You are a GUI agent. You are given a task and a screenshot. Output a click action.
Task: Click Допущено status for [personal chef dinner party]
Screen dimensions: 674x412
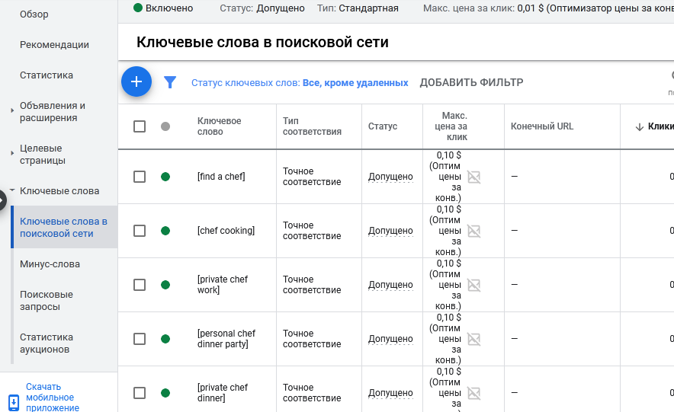[x=390, y=339]
